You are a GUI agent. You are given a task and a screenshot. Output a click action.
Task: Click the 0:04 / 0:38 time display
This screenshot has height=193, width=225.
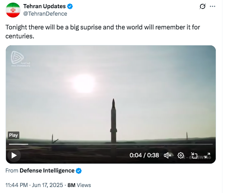coord(144,155)
